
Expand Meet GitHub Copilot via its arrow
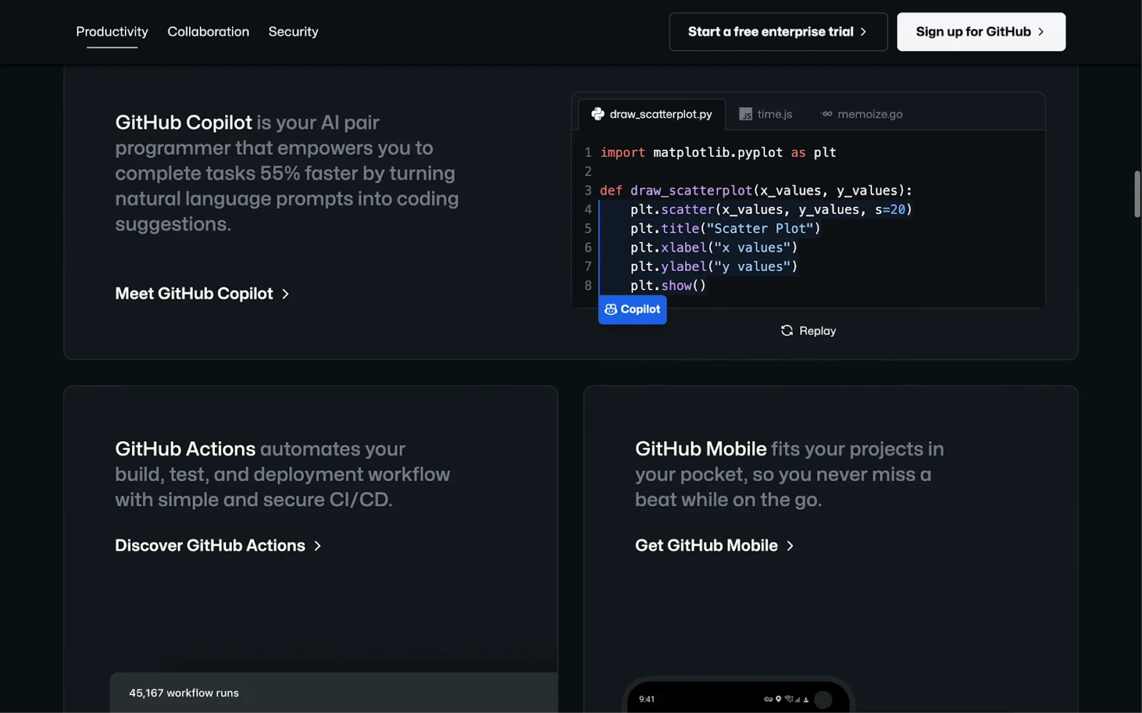pos(286,294)
